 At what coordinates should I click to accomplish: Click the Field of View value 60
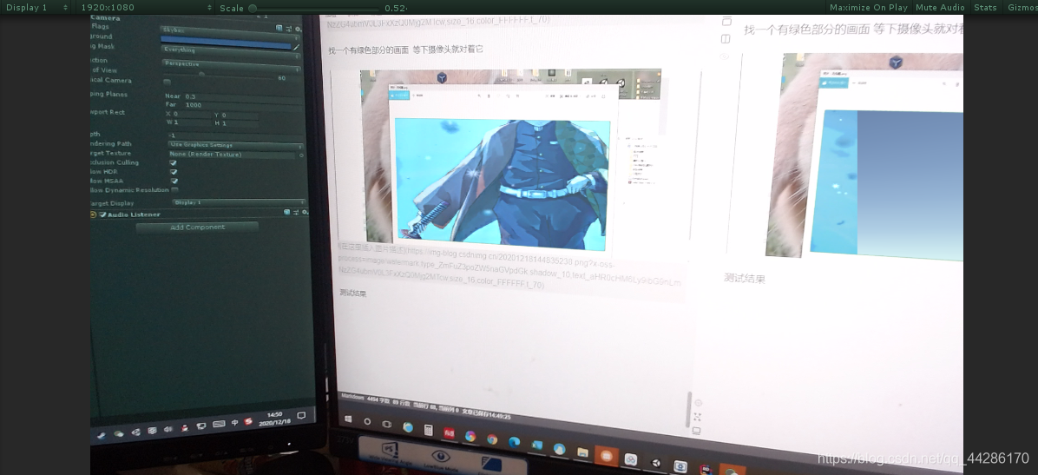point(282,78)
